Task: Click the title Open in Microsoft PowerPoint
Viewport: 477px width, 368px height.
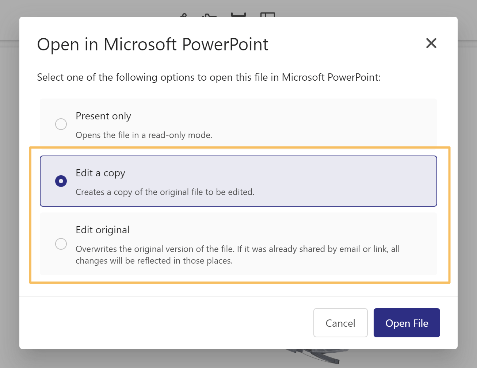Action: [x=152, y=44]
